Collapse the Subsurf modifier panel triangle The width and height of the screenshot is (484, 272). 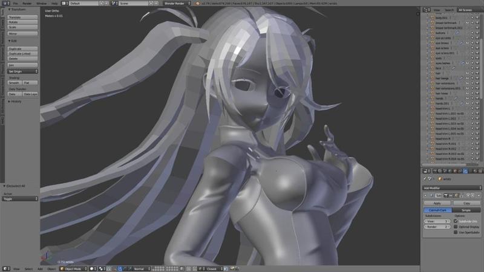click(425, 195)
